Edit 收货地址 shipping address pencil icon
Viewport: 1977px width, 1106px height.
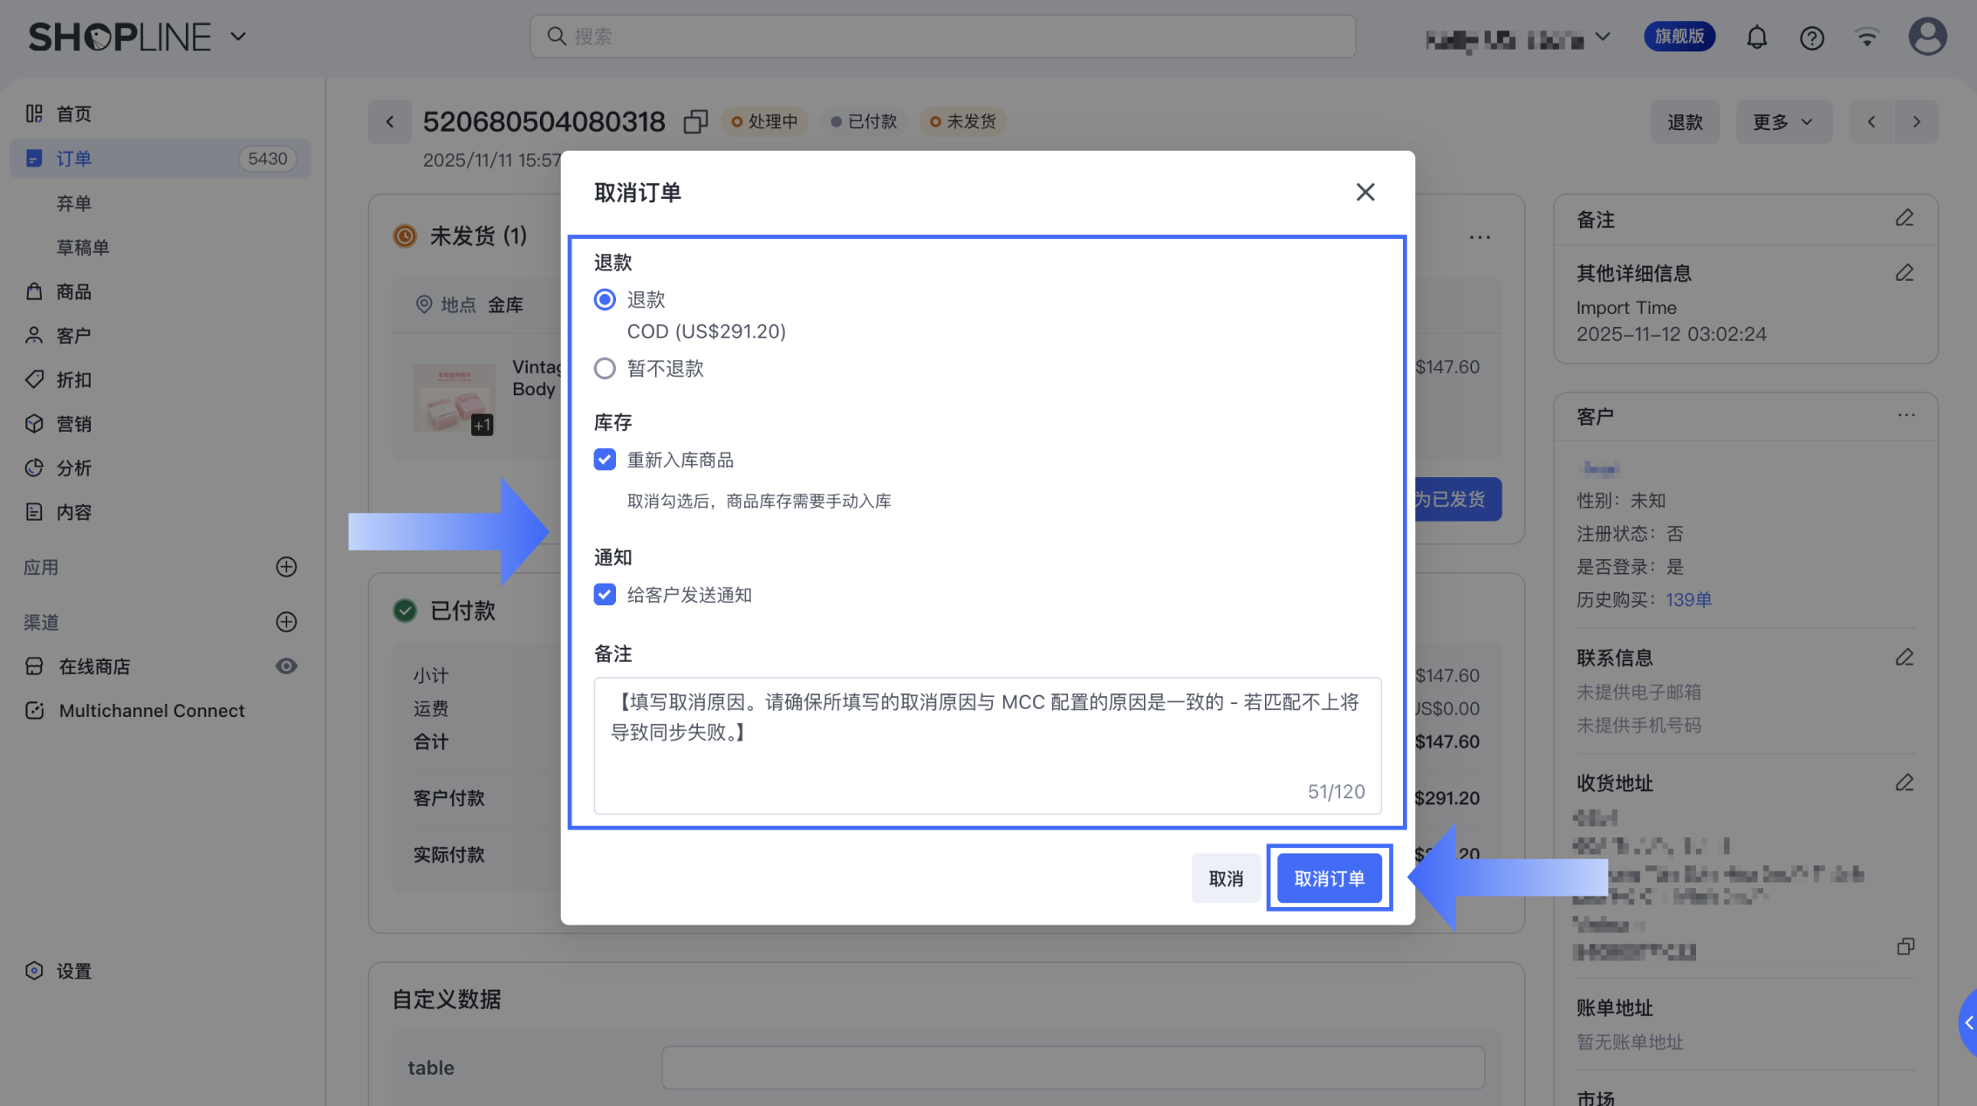1904,782
